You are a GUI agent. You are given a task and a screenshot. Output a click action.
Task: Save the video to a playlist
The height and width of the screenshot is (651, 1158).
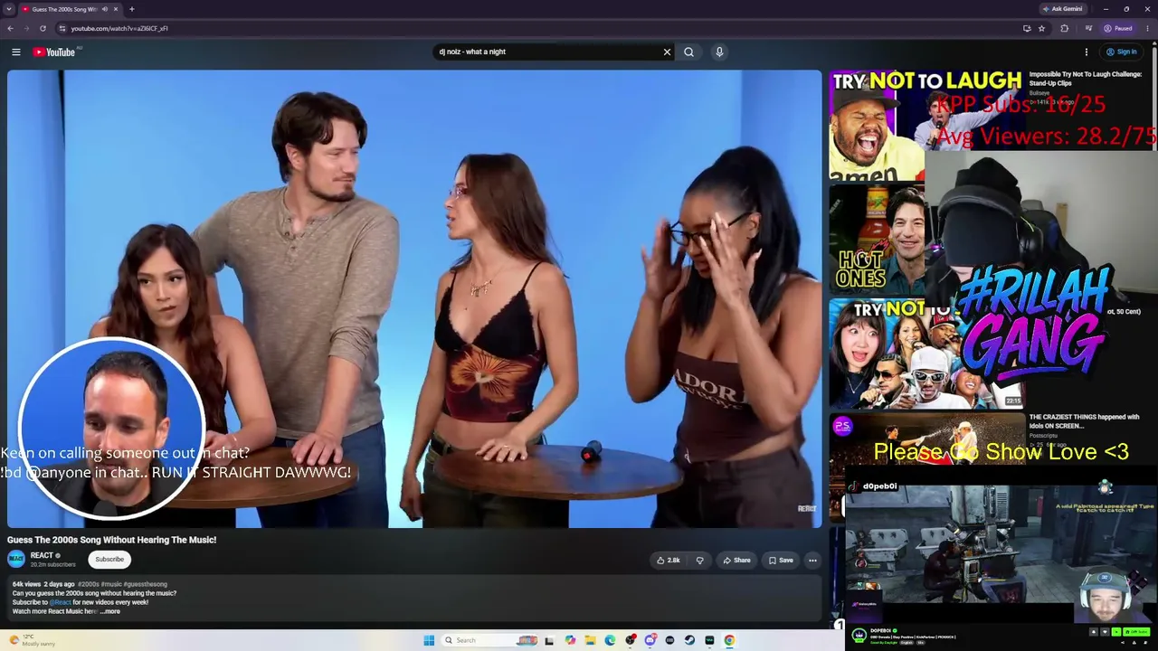pos(781,561)
